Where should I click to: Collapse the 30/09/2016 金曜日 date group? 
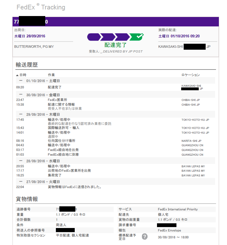(21, 95)
